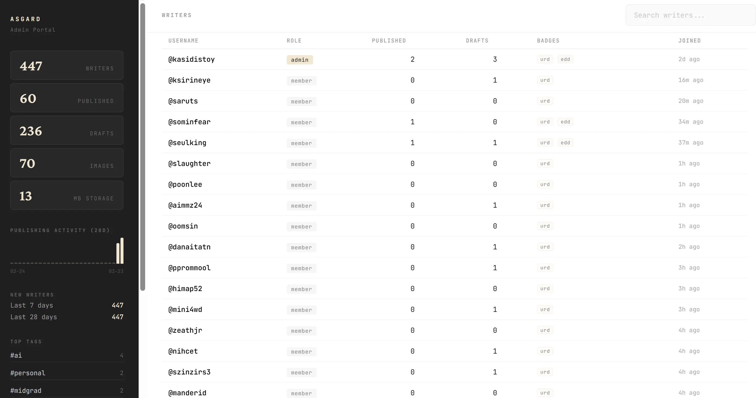Select the #ai top tag

point(16,355)
